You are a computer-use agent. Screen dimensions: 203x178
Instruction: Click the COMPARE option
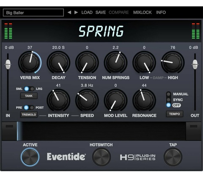click(x=119, y=12)
